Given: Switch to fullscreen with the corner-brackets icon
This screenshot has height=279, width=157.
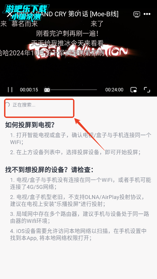Looking at the screenshot, I should [x=147, y=90].
